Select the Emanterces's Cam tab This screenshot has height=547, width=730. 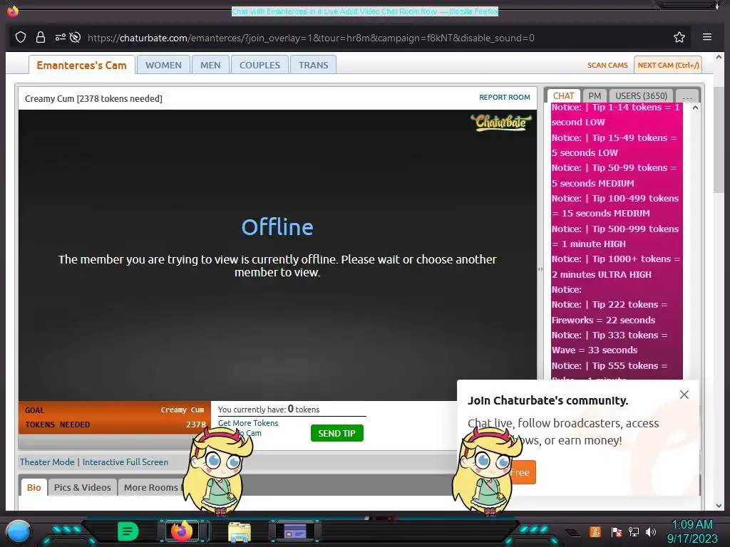(81, 65)
